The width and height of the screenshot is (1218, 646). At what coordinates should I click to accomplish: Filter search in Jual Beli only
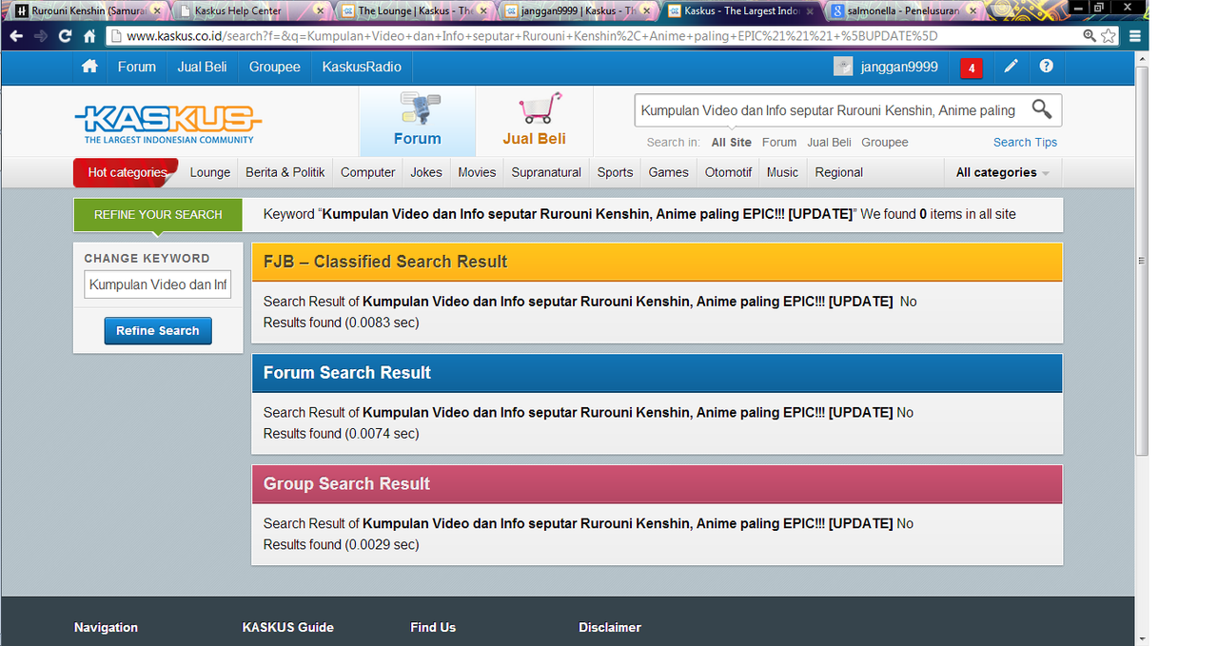830,142
